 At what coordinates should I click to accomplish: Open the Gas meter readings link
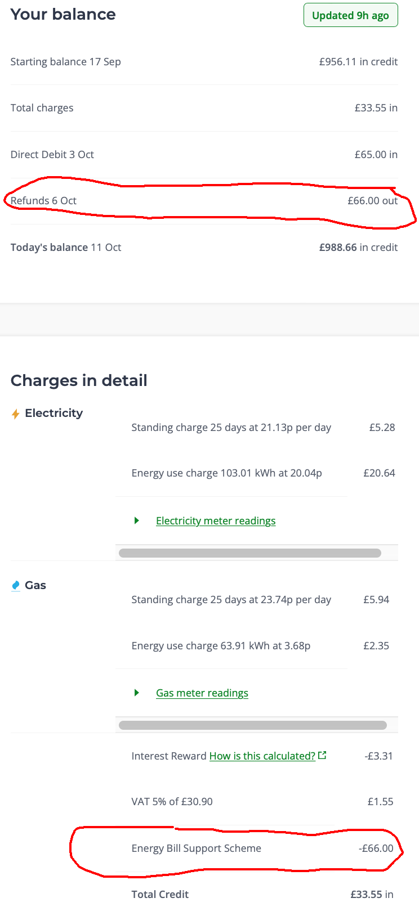[202, 693]
